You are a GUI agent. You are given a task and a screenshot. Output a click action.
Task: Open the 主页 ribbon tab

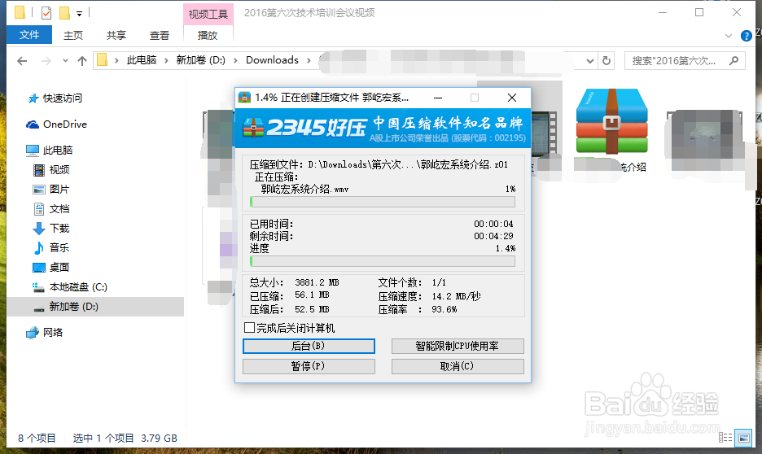73,35
